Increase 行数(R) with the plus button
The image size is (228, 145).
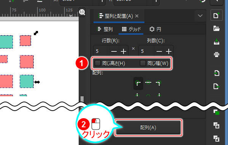point(123,51)
